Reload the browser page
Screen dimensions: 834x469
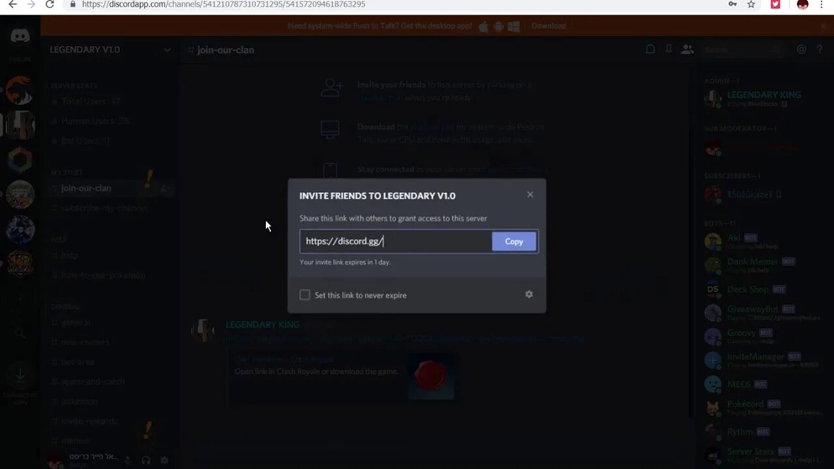[50, 5]
